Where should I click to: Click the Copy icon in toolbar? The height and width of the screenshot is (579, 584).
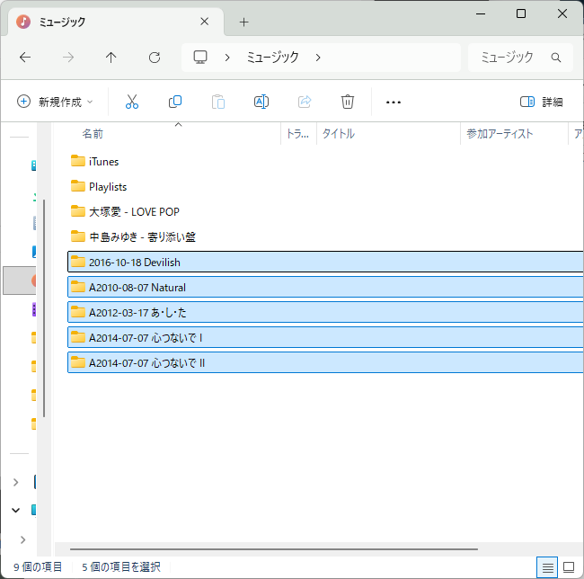pos(175,102)
